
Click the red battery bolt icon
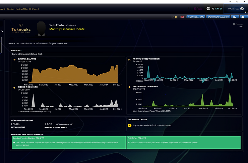point(182,17)
